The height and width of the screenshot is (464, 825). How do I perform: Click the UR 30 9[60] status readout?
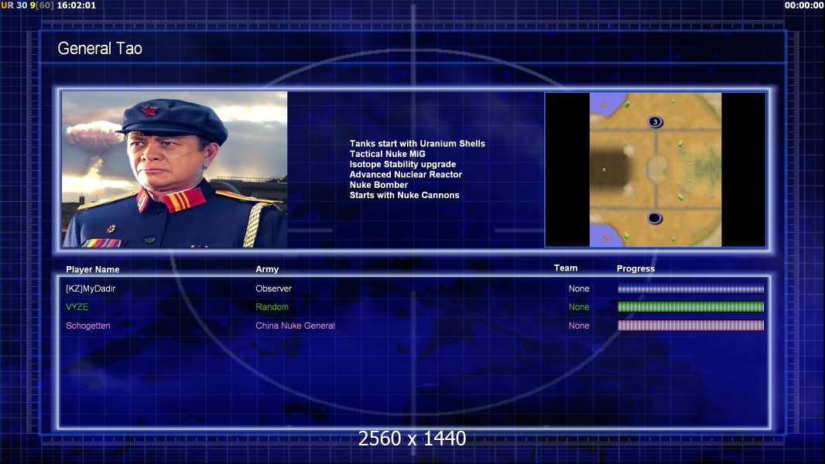tap(27, 5)
